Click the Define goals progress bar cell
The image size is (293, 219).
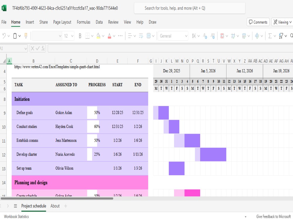[97, 113]
